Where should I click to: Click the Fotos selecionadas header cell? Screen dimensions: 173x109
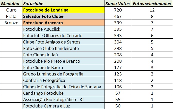pyautogui.click(x=152, y=3)
